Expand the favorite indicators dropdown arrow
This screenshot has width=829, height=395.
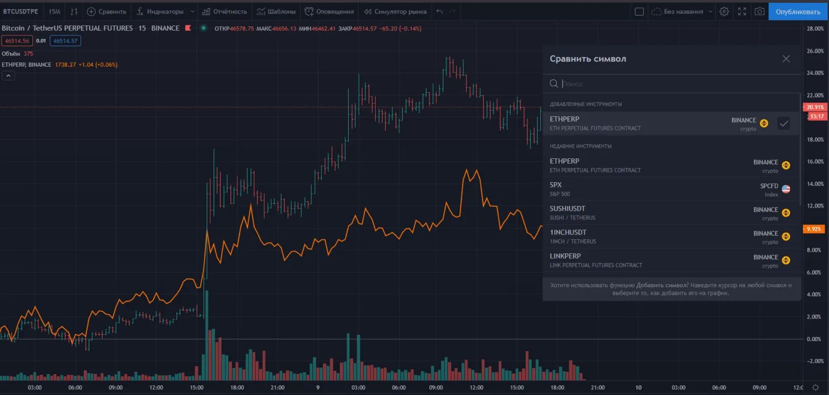pos(193,11)
